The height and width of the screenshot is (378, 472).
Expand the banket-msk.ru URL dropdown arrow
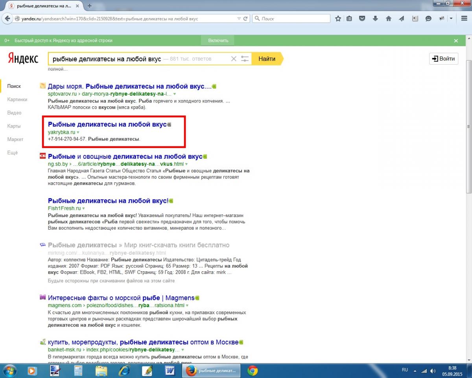(183, 350)
